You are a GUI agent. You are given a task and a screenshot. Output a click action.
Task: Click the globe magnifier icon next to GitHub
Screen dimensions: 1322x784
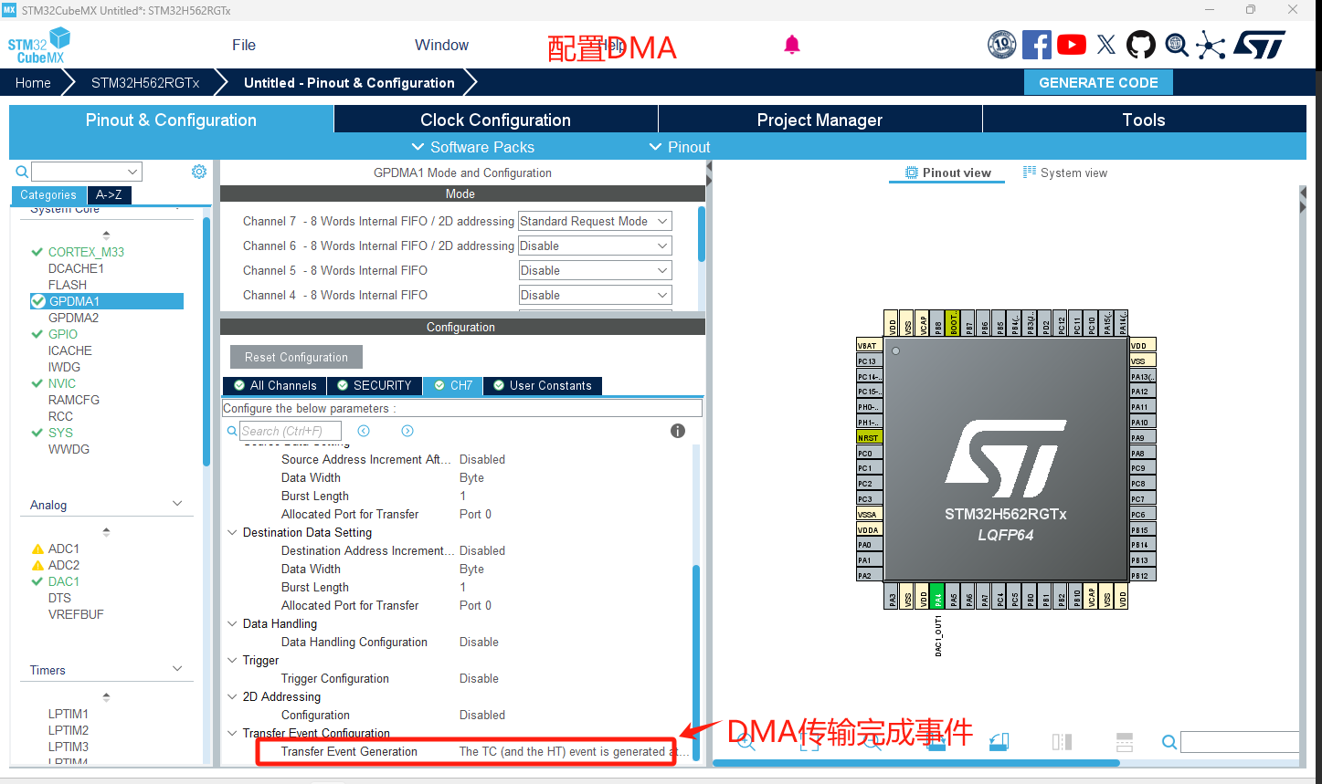point(1177,45)
